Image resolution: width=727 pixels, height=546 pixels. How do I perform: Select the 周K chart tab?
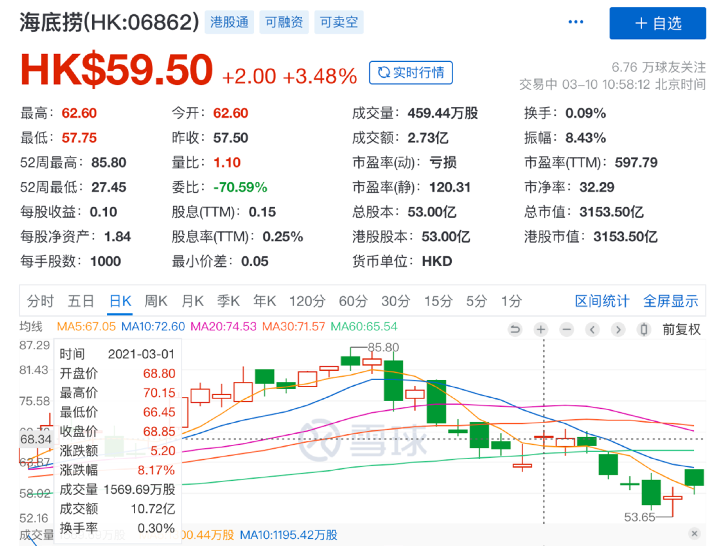[x=156, y=301]
